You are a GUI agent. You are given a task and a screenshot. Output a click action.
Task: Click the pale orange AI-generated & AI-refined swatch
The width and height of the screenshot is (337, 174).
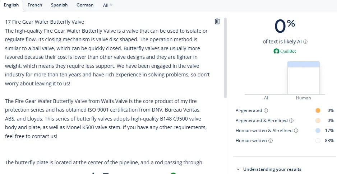click(x=318, y=121)
